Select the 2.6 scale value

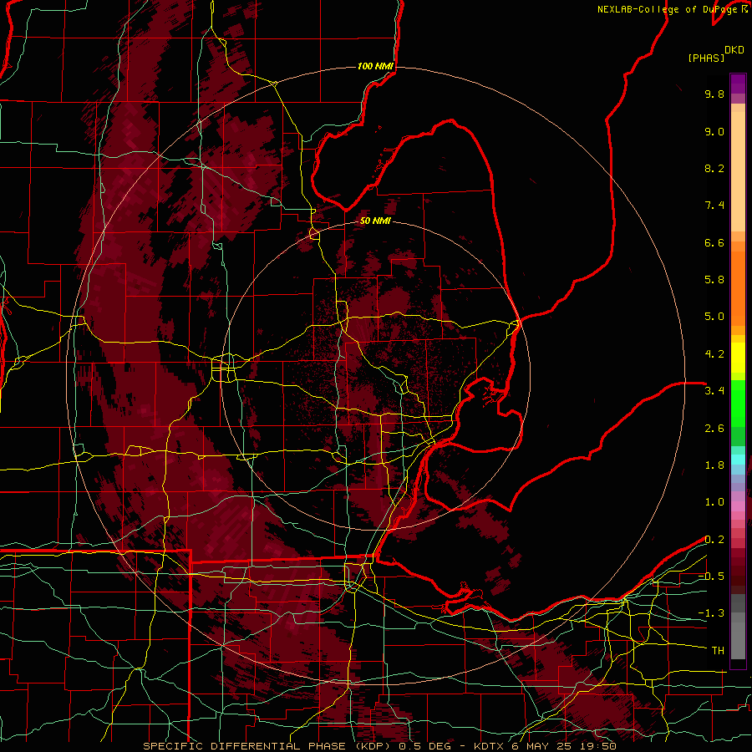point(714,429)
